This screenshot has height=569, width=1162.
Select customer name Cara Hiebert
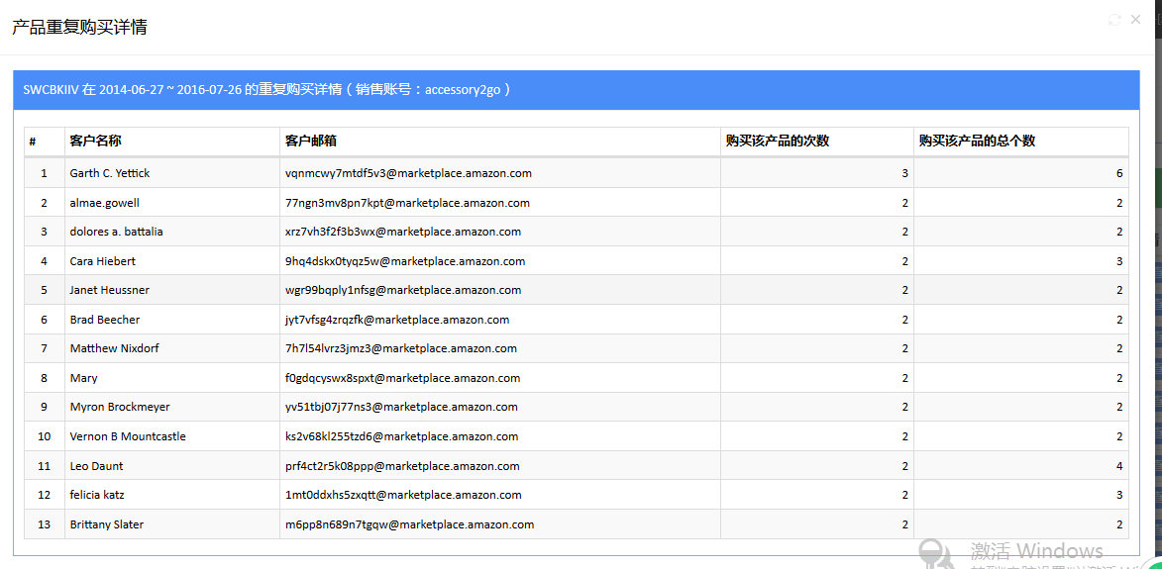pyautogui.click(x=102, y=261)
